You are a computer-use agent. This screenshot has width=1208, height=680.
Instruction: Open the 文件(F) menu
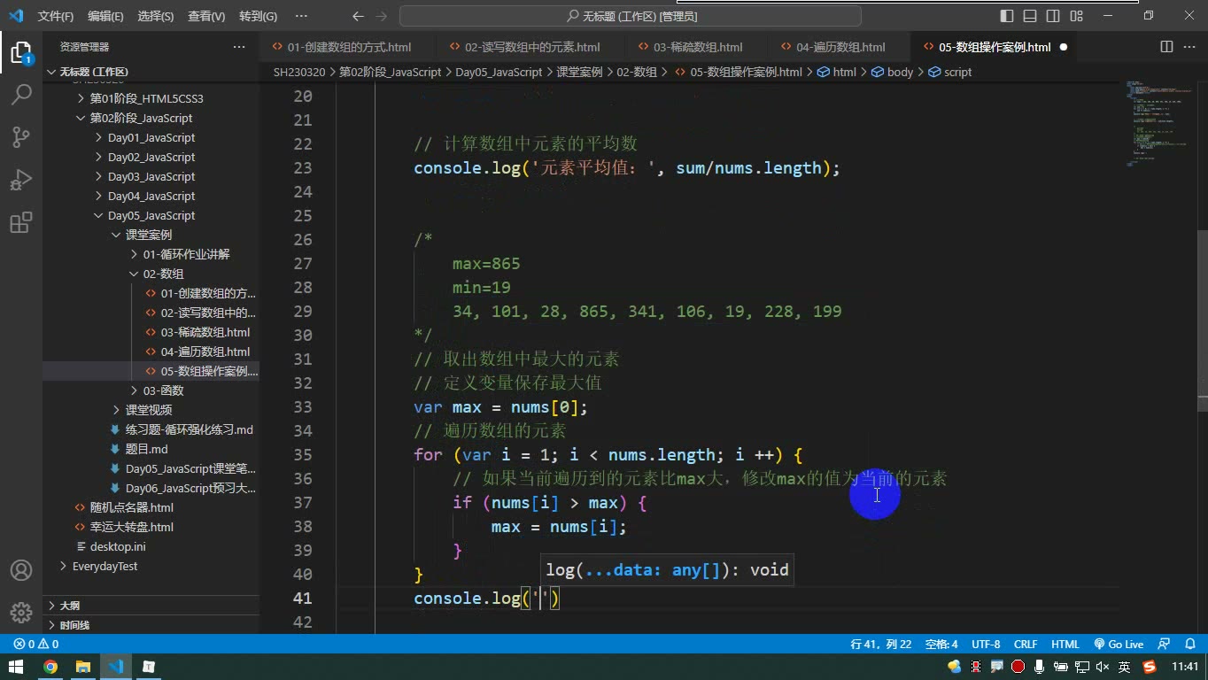point(56,16)
